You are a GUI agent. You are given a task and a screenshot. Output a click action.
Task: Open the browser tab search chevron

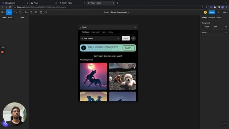[226, 3]
